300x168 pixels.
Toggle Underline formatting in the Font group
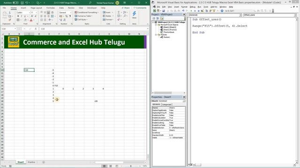pyautogui.click(x=25, y=16)
